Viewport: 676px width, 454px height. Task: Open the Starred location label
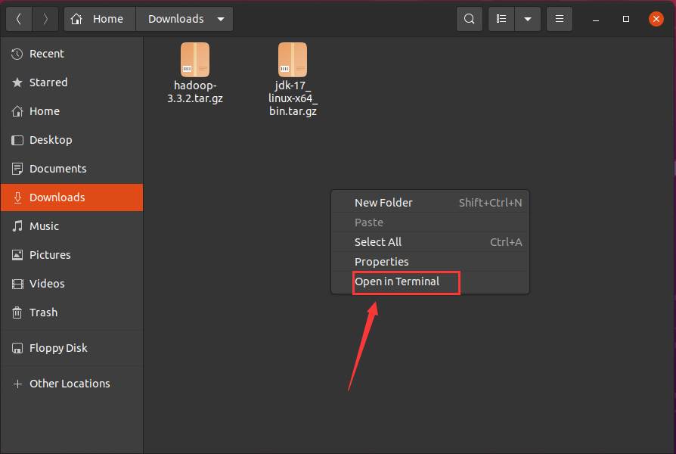(x=48, y=82)
